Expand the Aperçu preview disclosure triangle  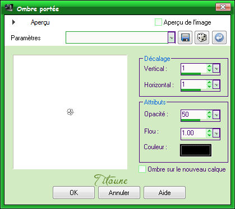13,22
